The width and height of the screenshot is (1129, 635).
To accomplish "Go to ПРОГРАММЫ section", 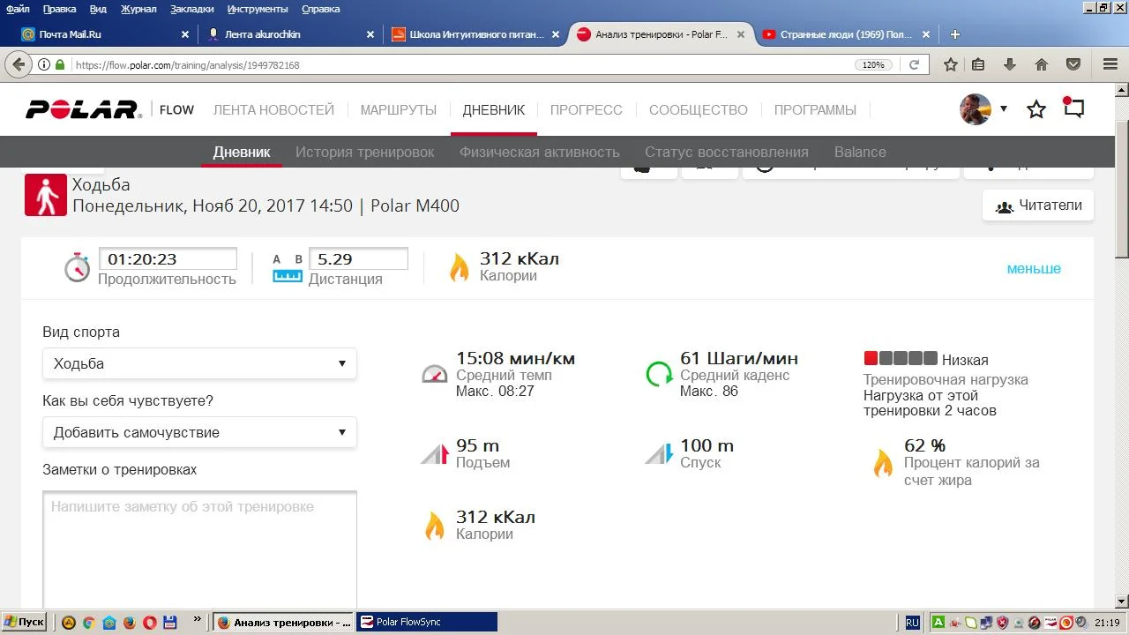I will pyautogui.click(x=816, y=110).
